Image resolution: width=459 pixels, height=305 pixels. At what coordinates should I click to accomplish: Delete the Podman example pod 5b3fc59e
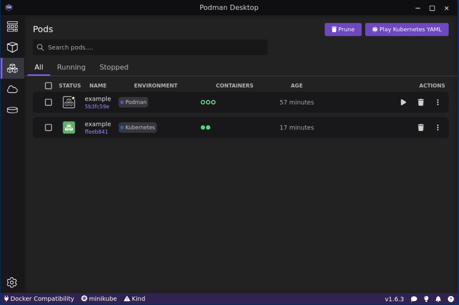pos(420,102)
